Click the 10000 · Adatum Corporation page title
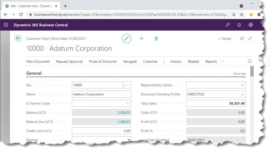Viewport: 272px width, 153px height. (x=69, y=48)
